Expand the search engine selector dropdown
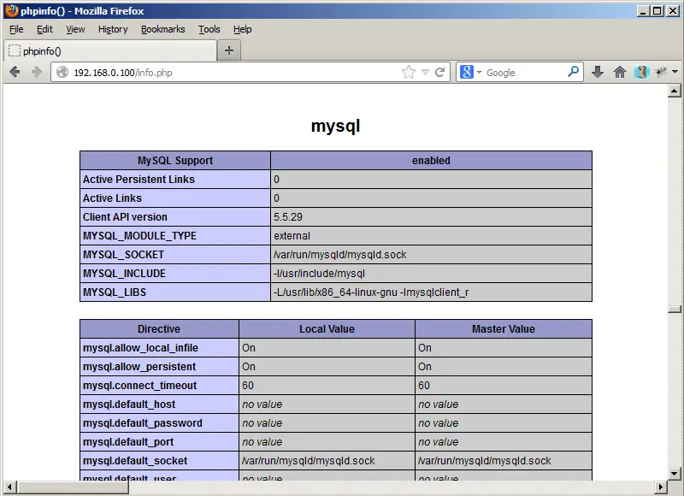This screenshot has height=496, width=684. tap(479, 73)
